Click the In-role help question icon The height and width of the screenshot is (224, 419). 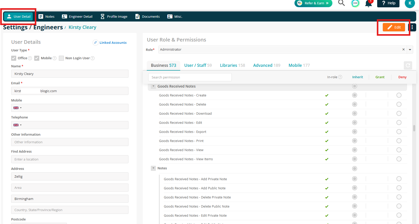pos(340,77)
